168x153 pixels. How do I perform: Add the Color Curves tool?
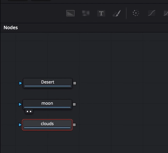(x=152, y=13)
